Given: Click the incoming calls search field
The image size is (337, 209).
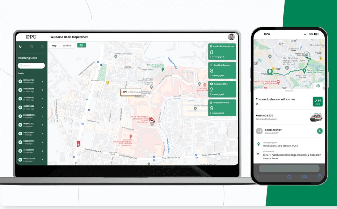Looking at the screenshot, I should coord(31,66).
